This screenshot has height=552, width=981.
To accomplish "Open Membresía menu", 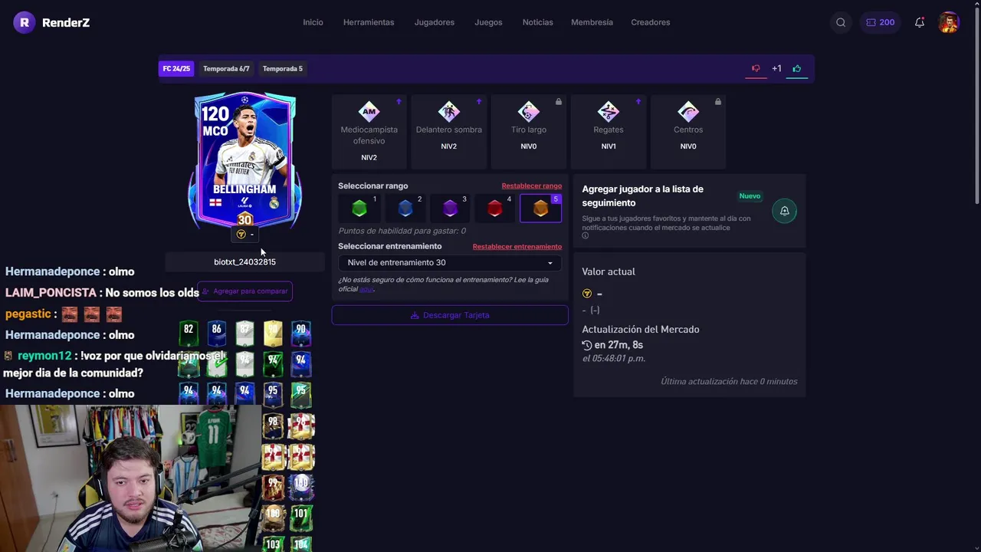I will [592, 22].
